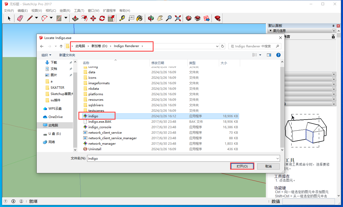Click the 取消 button
Image resolution: width=343 pixels, height=207 pixels.
pyautogui.click(x=268, y=166)
